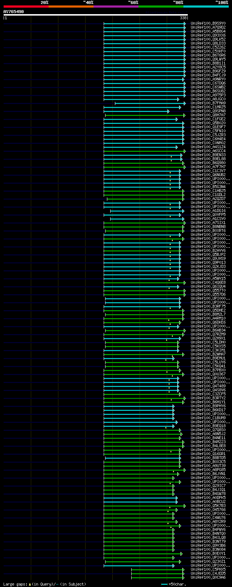Viewport: 232px width, 587px height.
Task: Click UniRef100_A7F7H7 label
Action: (208, 167)
